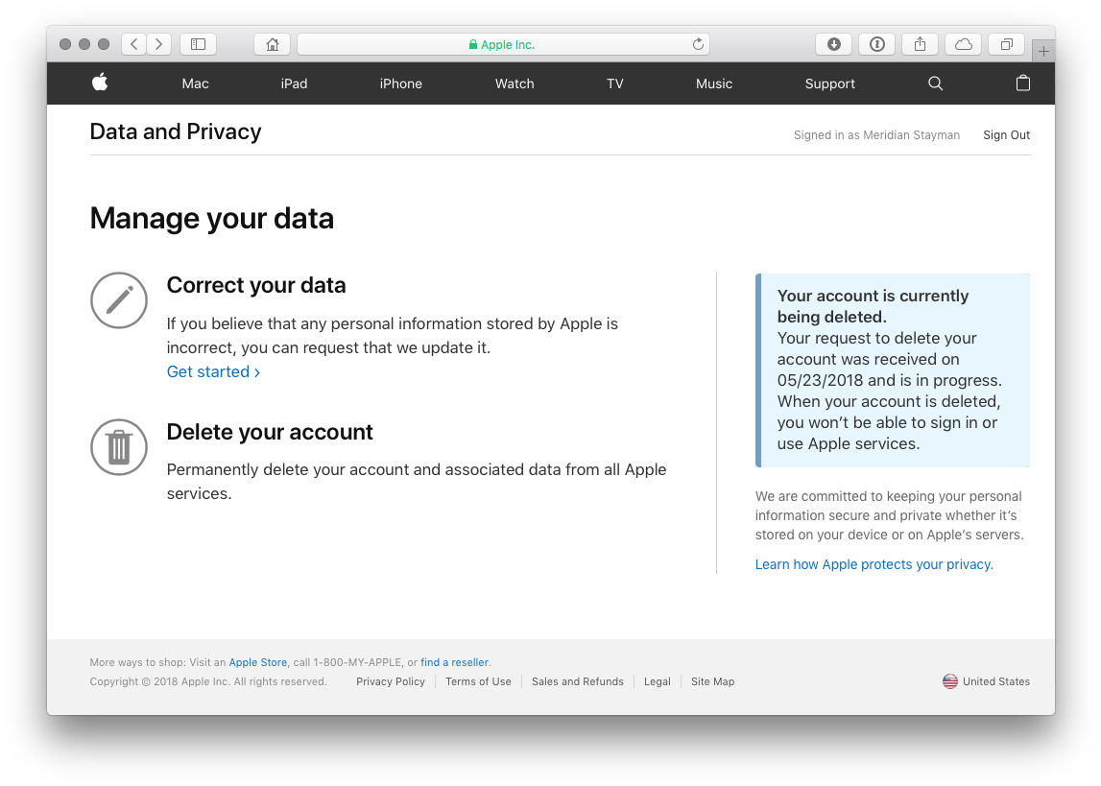Open the Mac menu item
The height and width of the screenshot is (786, 1101).
click(x=195, y=83)
